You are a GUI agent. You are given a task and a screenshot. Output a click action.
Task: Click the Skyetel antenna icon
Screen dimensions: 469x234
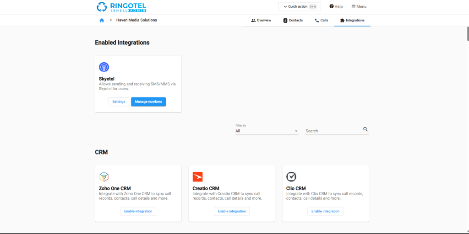[x=104, y=67]
